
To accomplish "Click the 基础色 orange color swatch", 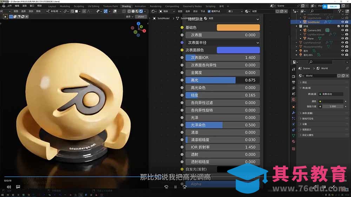I will [x=238, y=27].
